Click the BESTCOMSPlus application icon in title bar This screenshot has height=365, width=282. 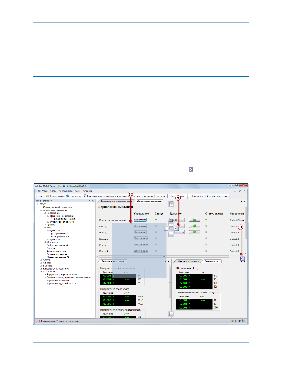36,186
